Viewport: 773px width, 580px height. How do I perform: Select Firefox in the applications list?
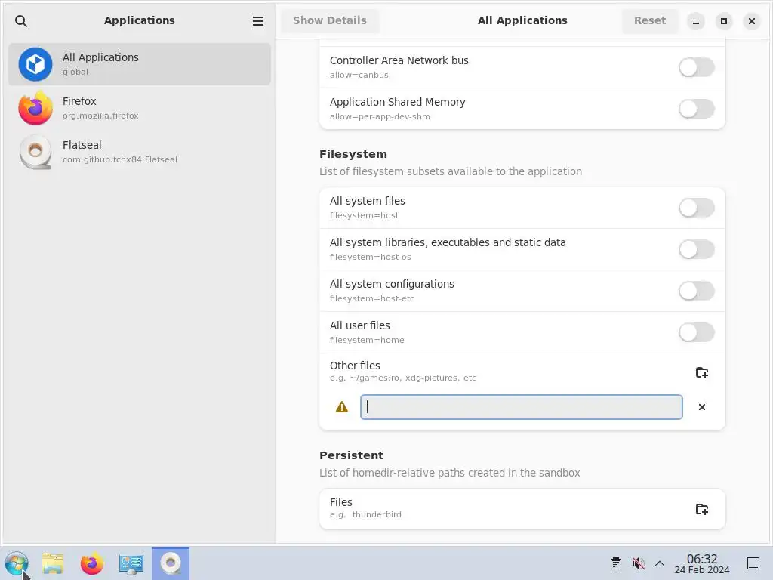[140, 108]
